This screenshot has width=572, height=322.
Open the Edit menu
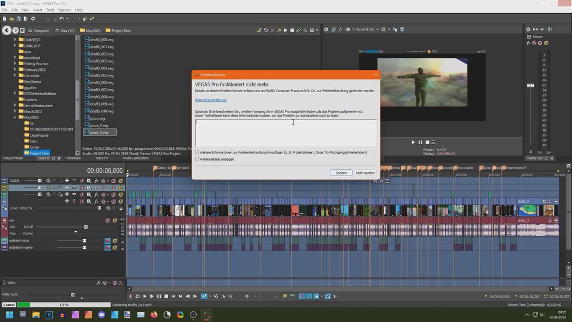[x=15, y=10]
